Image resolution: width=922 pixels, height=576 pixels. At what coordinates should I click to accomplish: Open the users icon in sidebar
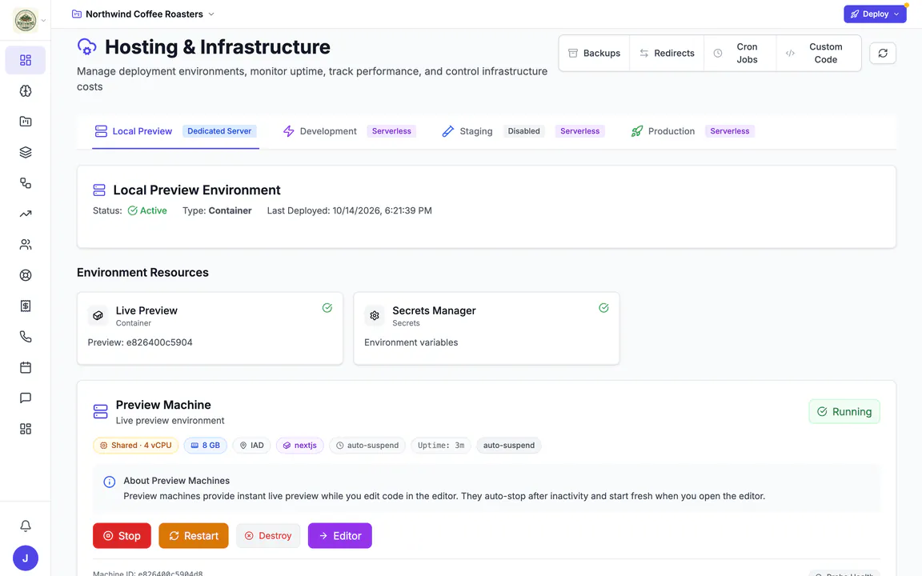click(26, 245)
